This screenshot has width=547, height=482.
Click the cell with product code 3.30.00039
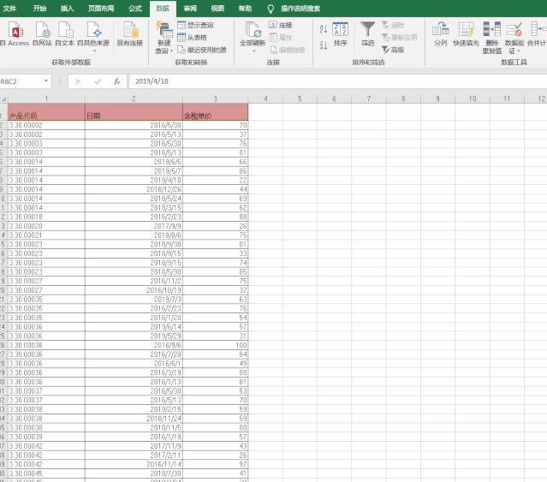pyautogui.click(x=46, y=437)
